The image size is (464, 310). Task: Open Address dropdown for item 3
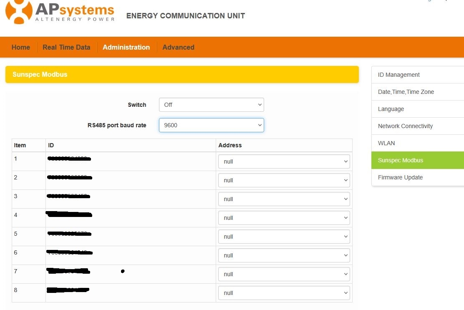pyautogui.click(x=284, y=199)
